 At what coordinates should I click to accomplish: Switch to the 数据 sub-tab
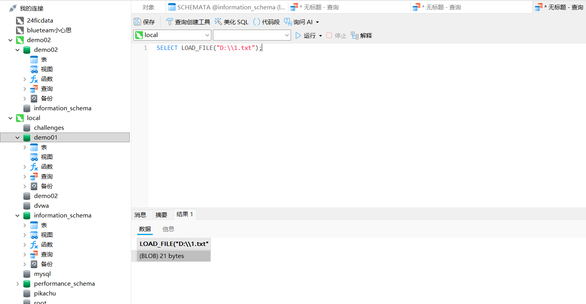point(145,229)
